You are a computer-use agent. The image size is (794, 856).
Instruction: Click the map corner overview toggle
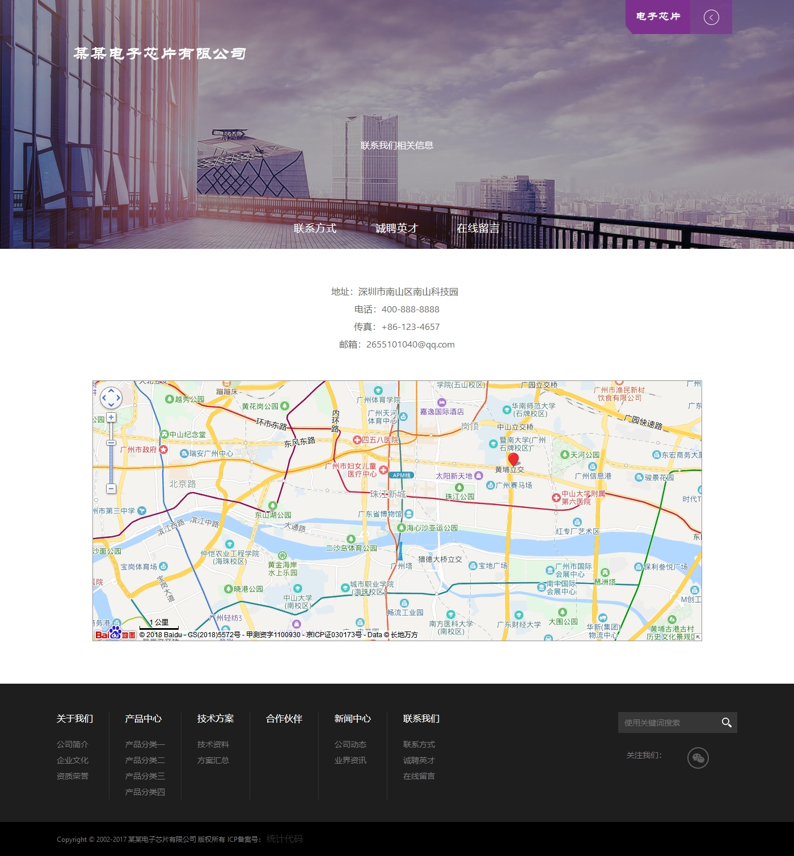click(698, 637)
